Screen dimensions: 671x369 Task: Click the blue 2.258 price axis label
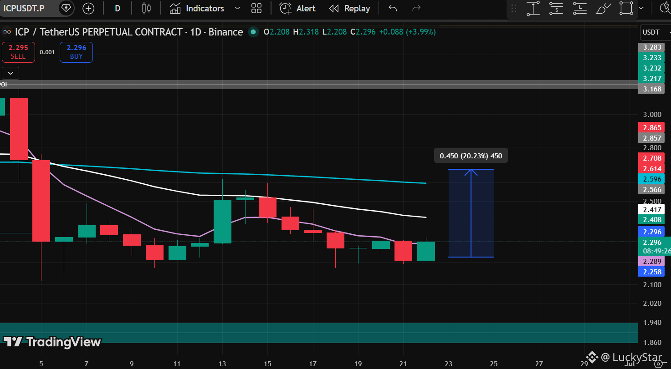pyautogui.click(x=651, y=272)
